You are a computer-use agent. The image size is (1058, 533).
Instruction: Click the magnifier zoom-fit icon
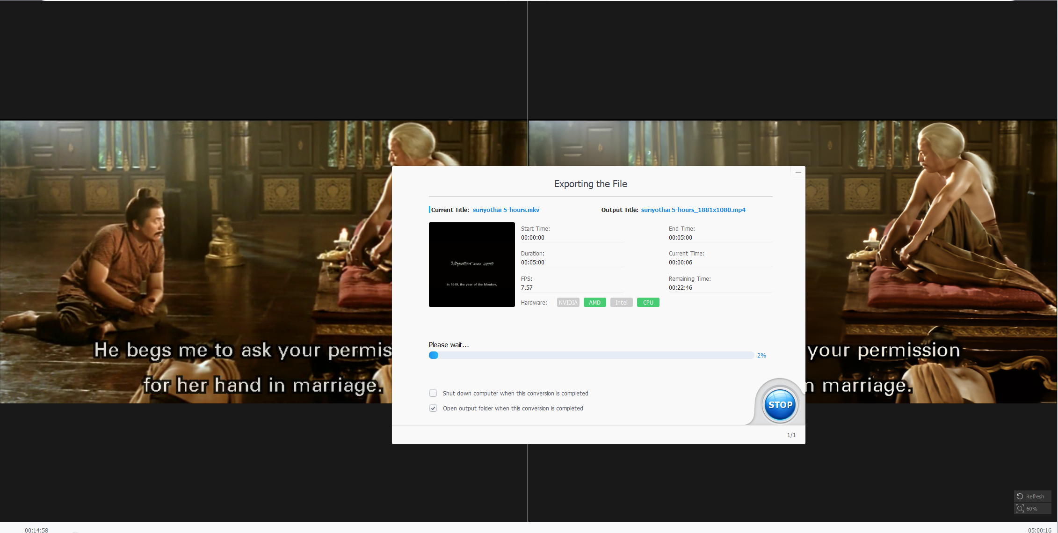1020,509
